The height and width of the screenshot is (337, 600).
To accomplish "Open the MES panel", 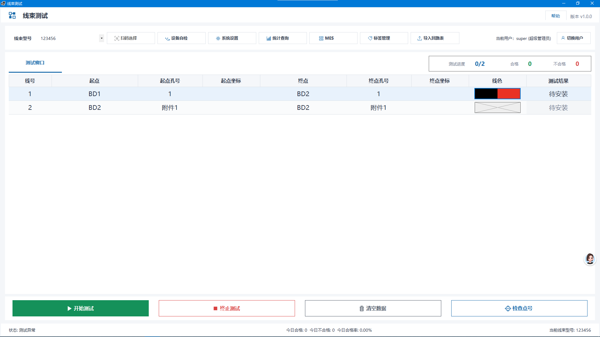I will (333, 38).
